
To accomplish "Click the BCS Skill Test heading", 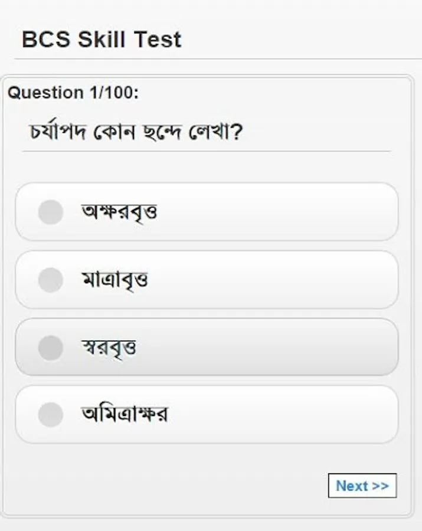I will [x=102, y=40].
